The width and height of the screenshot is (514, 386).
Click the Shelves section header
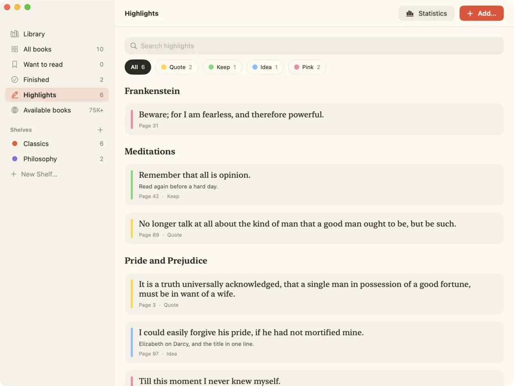[x=21, y=130]
